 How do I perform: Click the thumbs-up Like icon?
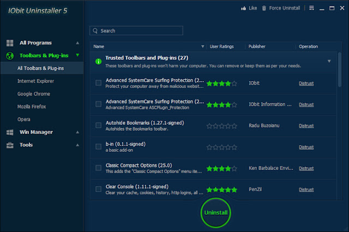pyautogui.click(x=243, y=8)
